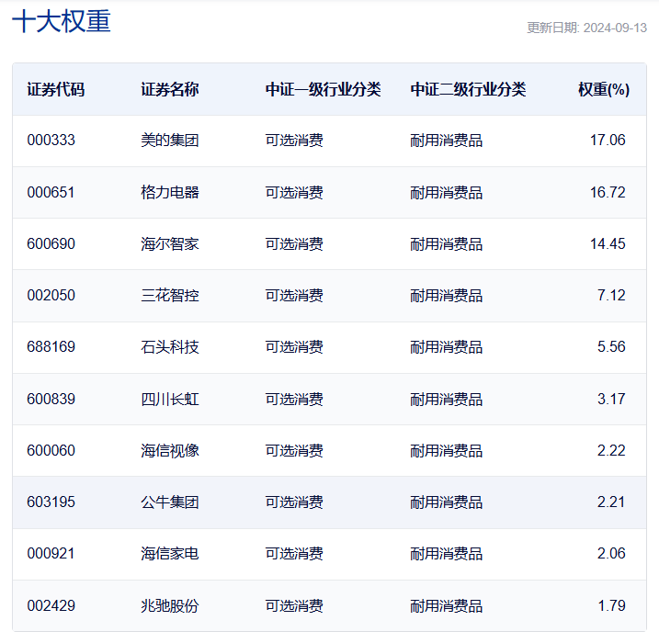Click weight value 3.17
The image size is (659, 643).
(x=611, y=399)
